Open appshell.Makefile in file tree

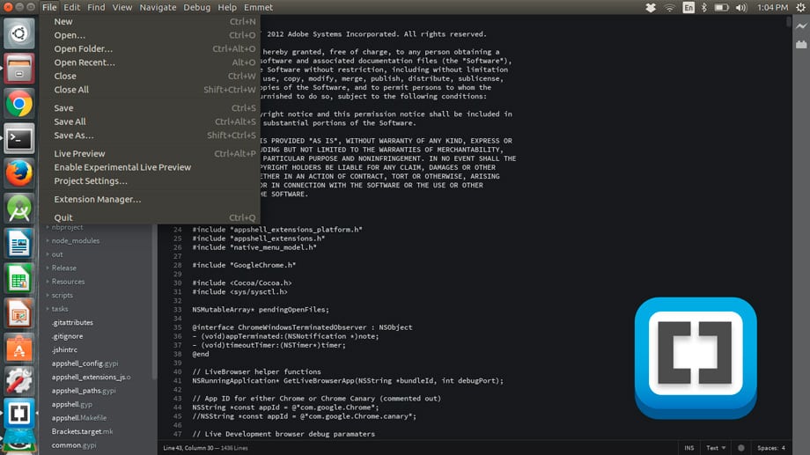click(x=79, y=418)
